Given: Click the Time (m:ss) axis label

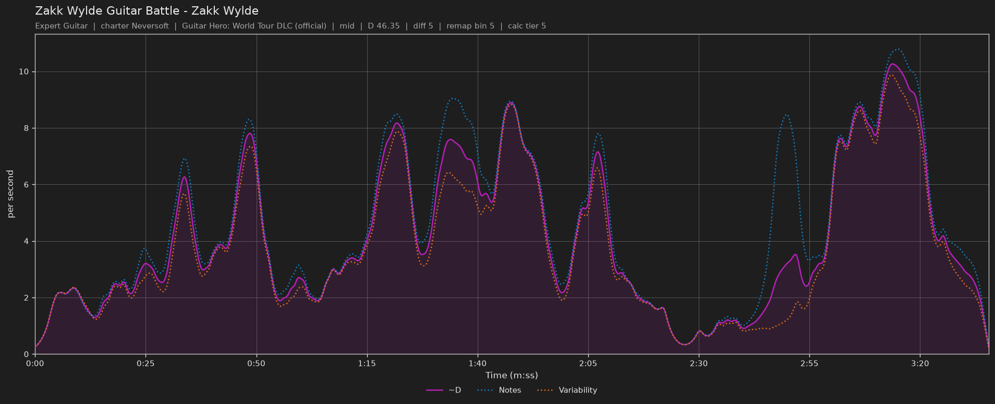Looking at the screenshot, I should coord(512,375).
